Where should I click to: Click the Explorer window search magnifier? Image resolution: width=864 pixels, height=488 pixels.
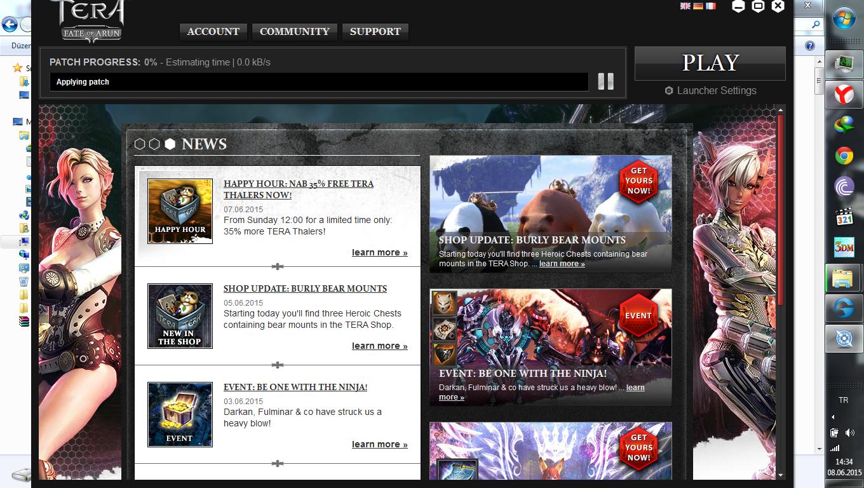[x=817, y=25]
